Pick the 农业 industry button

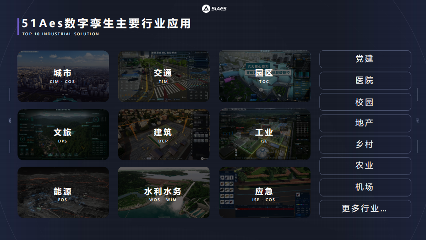[x=365, y=166]
